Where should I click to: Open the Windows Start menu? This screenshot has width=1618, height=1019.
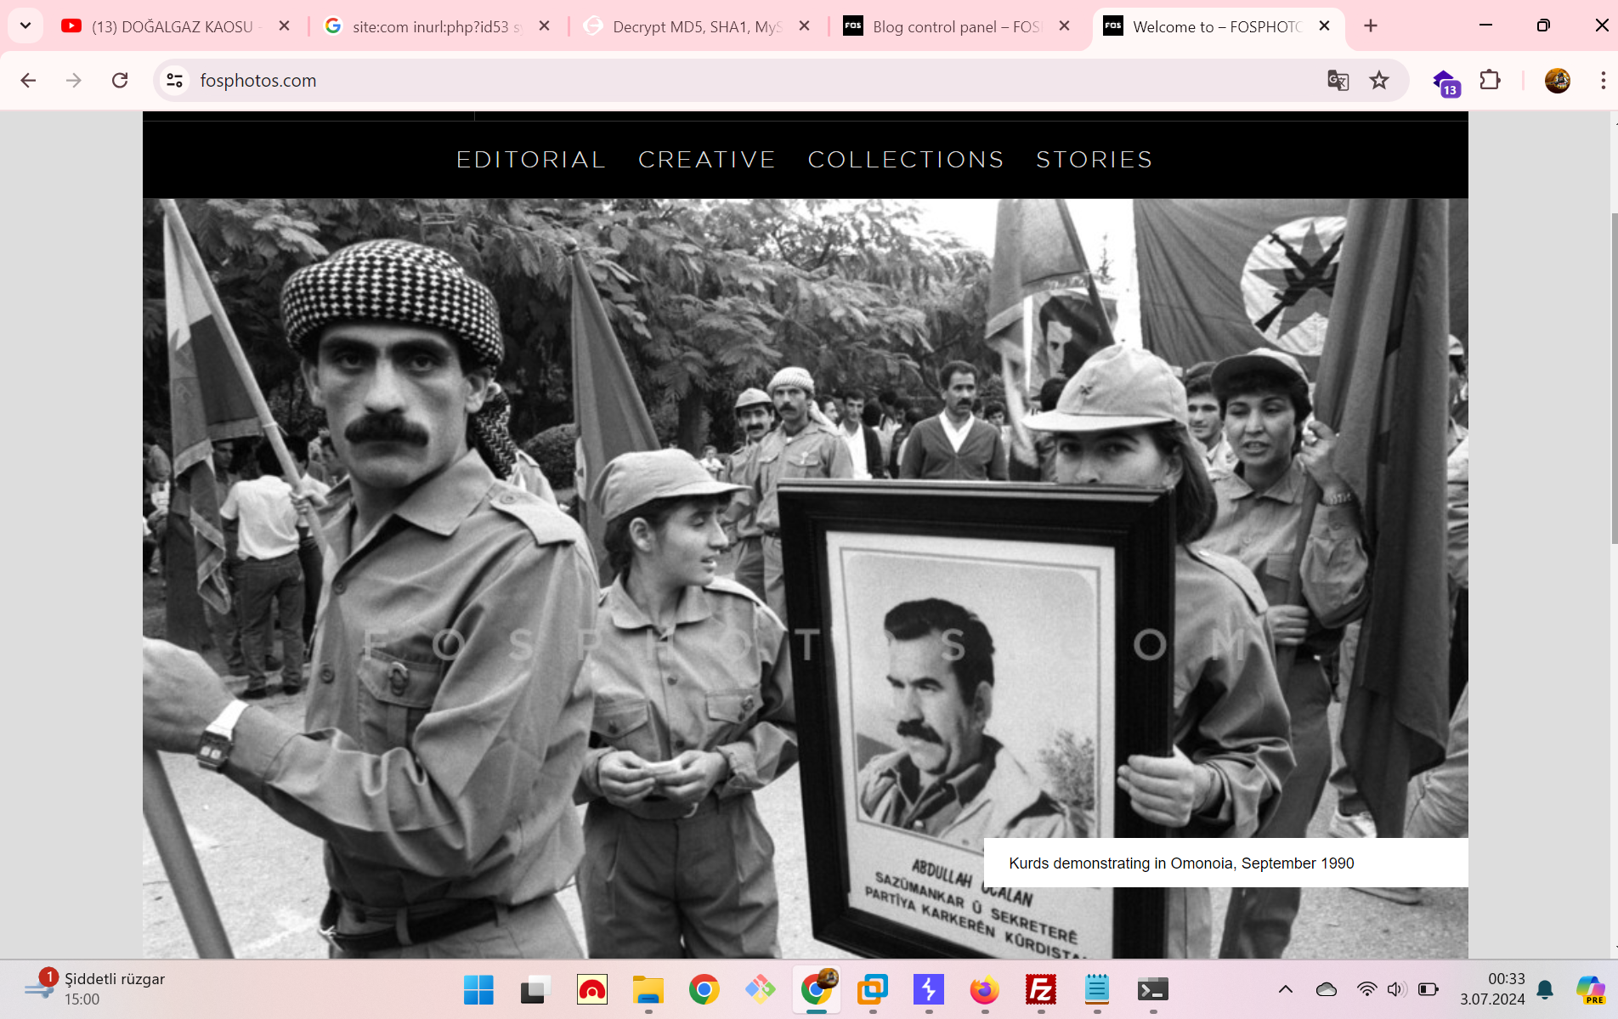[x=478, y=989]
